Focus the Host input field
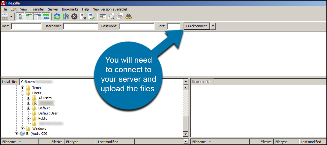Screen dimensions: 327x145 pos(26,26)
